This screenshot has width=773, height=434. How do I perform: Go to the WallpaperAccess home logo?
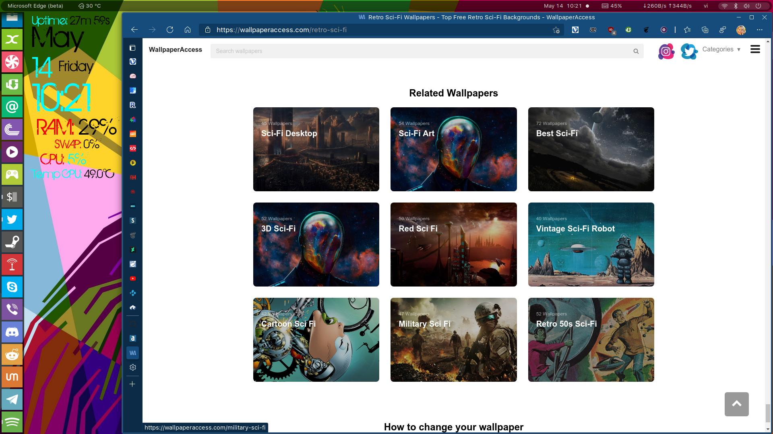click(176, 49)
